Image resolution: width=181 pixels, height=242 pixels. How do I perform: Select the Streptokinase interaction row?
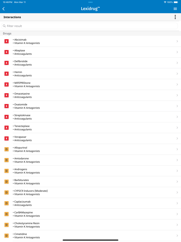(90, 117)
